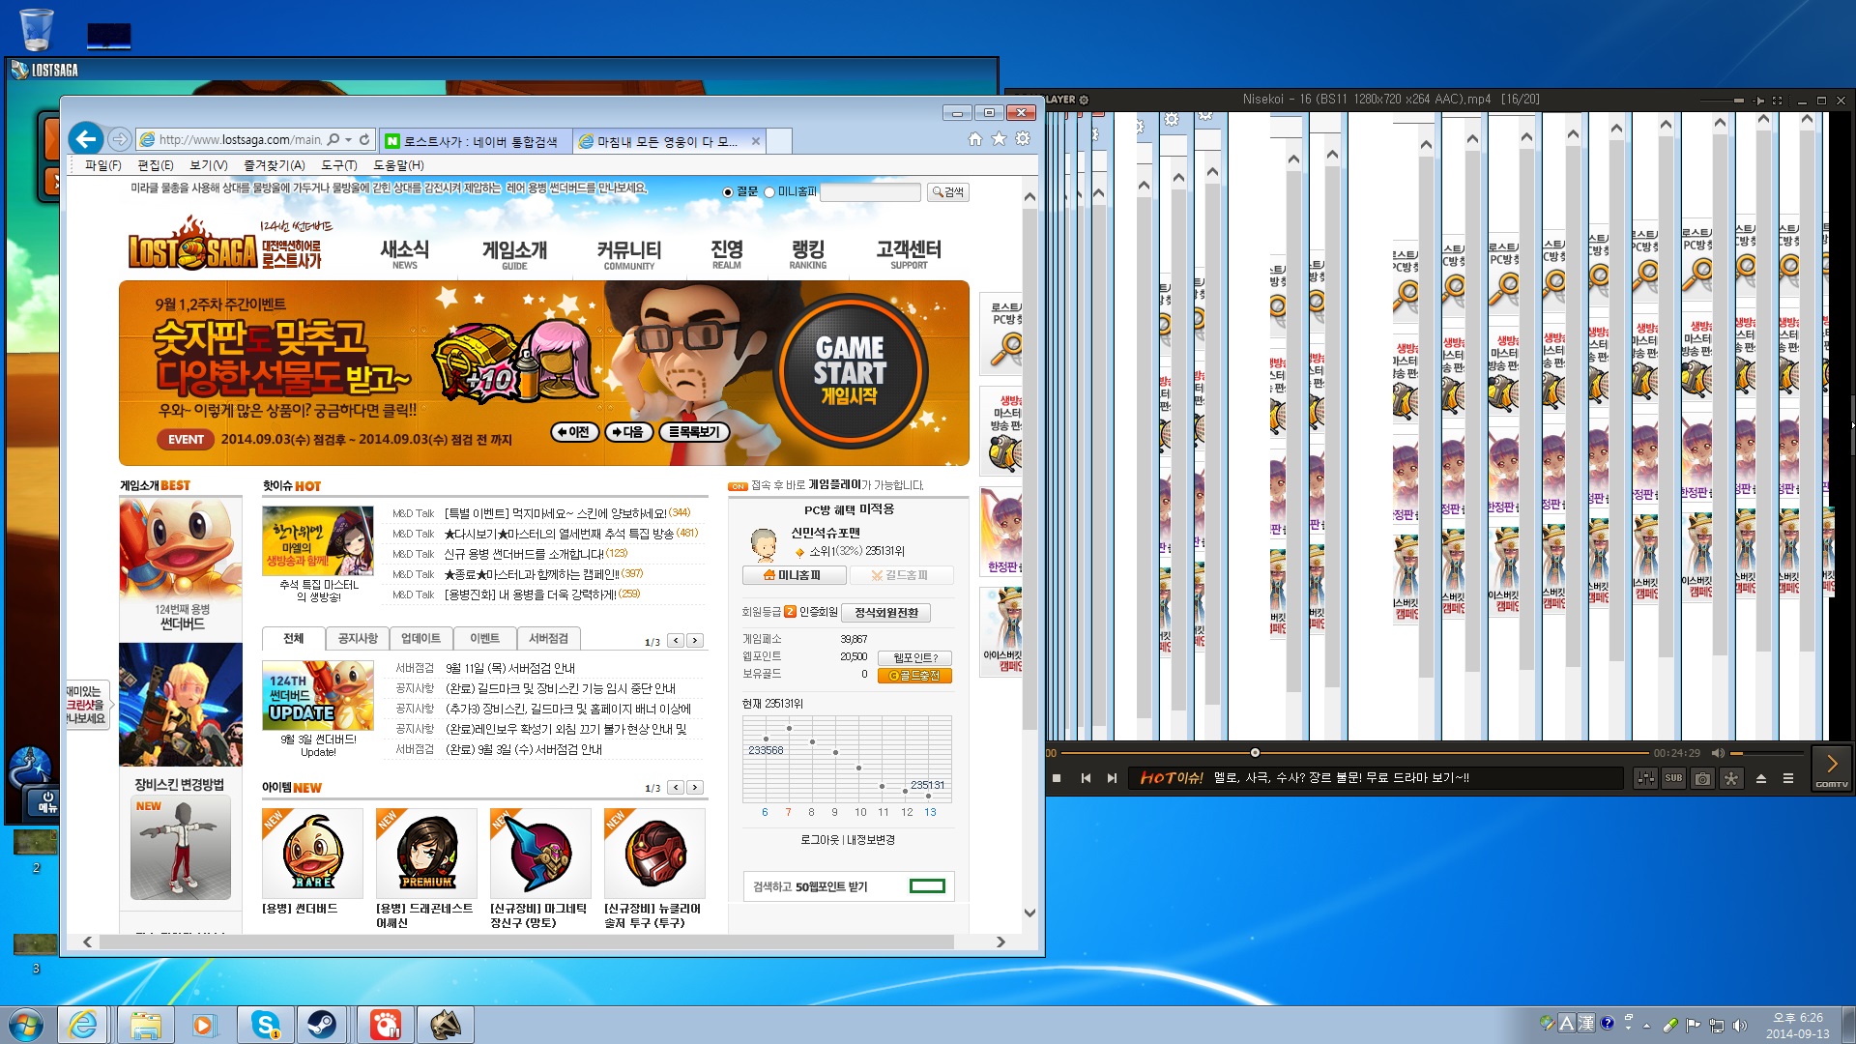Toggle fullscreen mode in GOM Player title bar

coord(1777,101)
